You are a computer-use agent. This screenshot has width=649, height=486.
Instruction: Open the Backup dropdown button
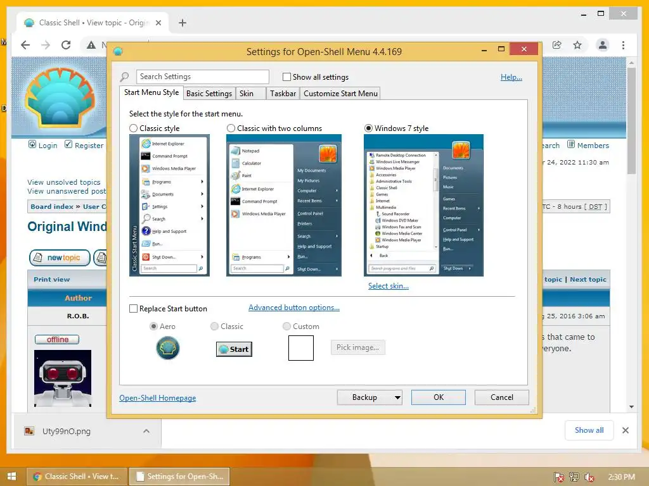pyautogui.click(x=369, y=397)
